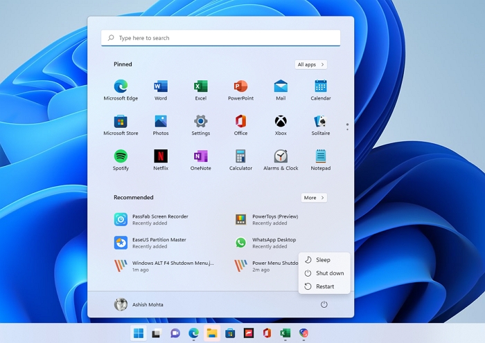Open the Power Menu Shutdown recent file

(x=265, y=266)
